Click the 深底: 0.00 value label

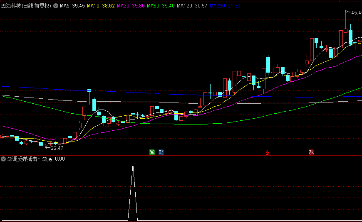pos(53,159)
